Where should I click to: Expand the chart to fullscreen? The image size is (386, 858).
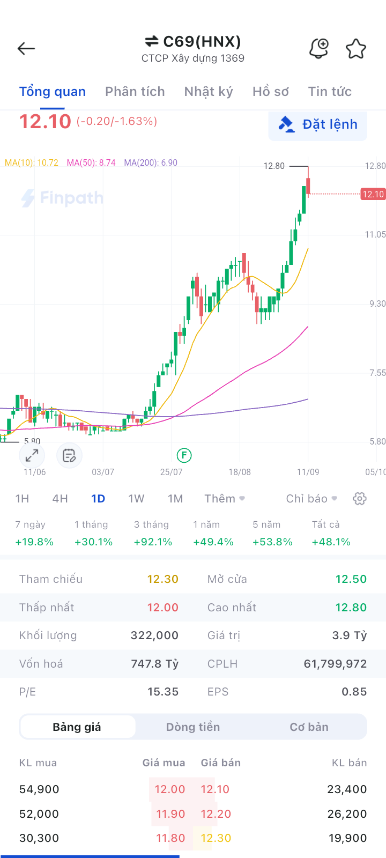pyautogui.click(x=32, y=456)
